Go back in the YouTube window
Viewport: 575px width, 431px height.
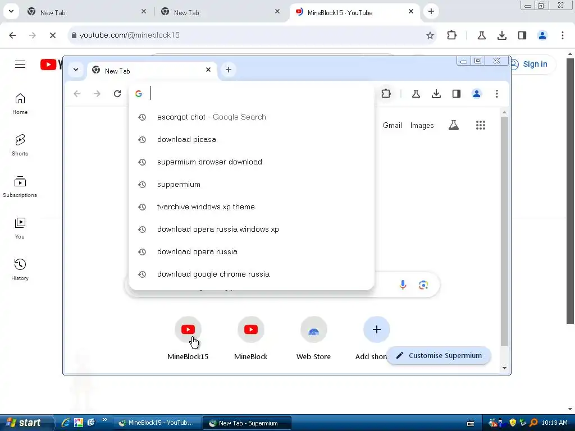(x=12, y=35)
